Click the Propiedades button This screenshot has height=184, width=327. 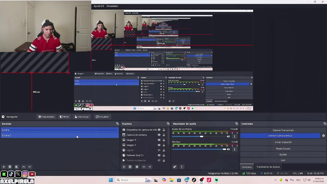pos(46,117)
